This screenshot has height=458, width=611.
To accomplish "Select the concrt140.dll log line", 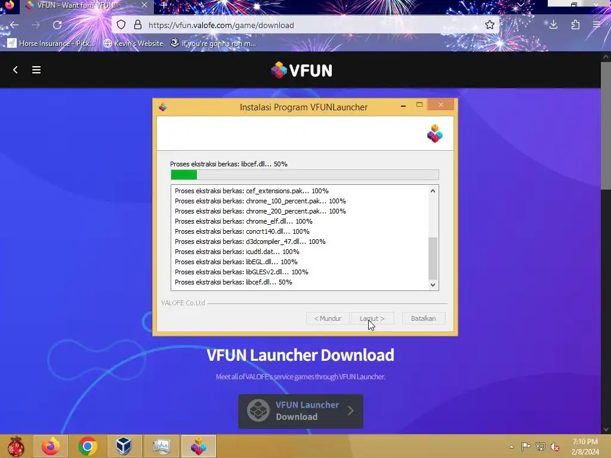I will [242, 231].
